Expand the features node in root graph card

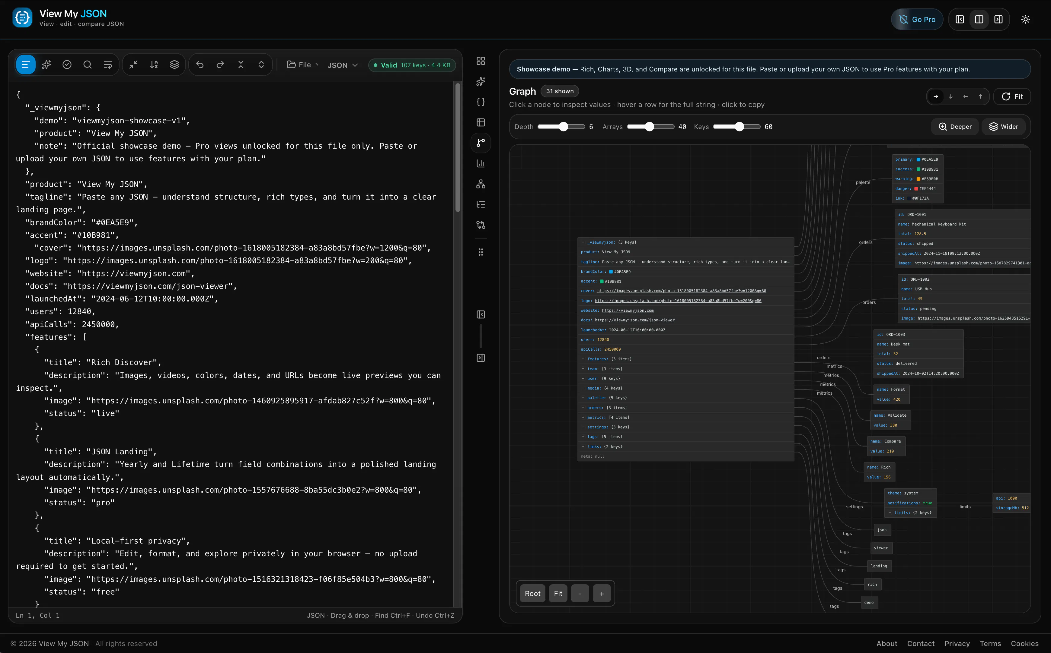point(686,359)
